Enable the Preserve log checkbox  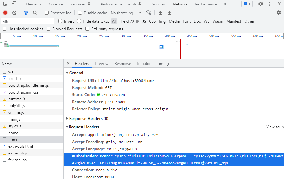[x=47, y=13]
